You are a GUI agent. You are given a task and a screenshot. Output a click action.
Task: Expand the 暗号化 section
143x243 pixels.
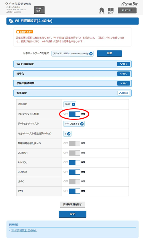[x=124, y=74]
